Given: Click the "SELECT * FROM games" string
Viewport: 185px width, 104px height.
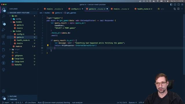Looking at the screenshot, I should click(65, 28).
